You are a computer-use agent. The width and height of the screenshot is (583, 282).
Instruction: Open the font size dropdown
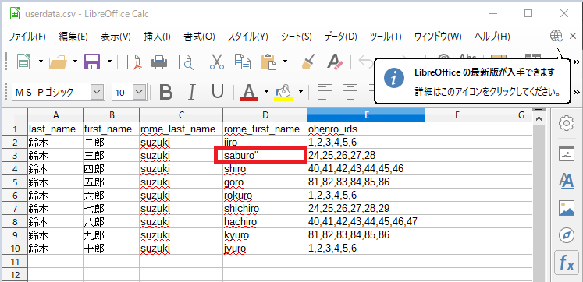tap(140, 92)
